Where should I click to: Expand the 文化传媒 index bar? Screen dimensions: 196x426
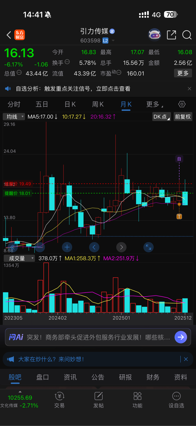pyautogui.click(x=20, y=400)
